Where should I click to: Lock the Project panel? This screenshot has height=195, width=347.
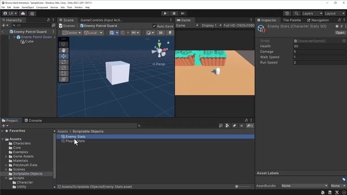coord(246,120)
